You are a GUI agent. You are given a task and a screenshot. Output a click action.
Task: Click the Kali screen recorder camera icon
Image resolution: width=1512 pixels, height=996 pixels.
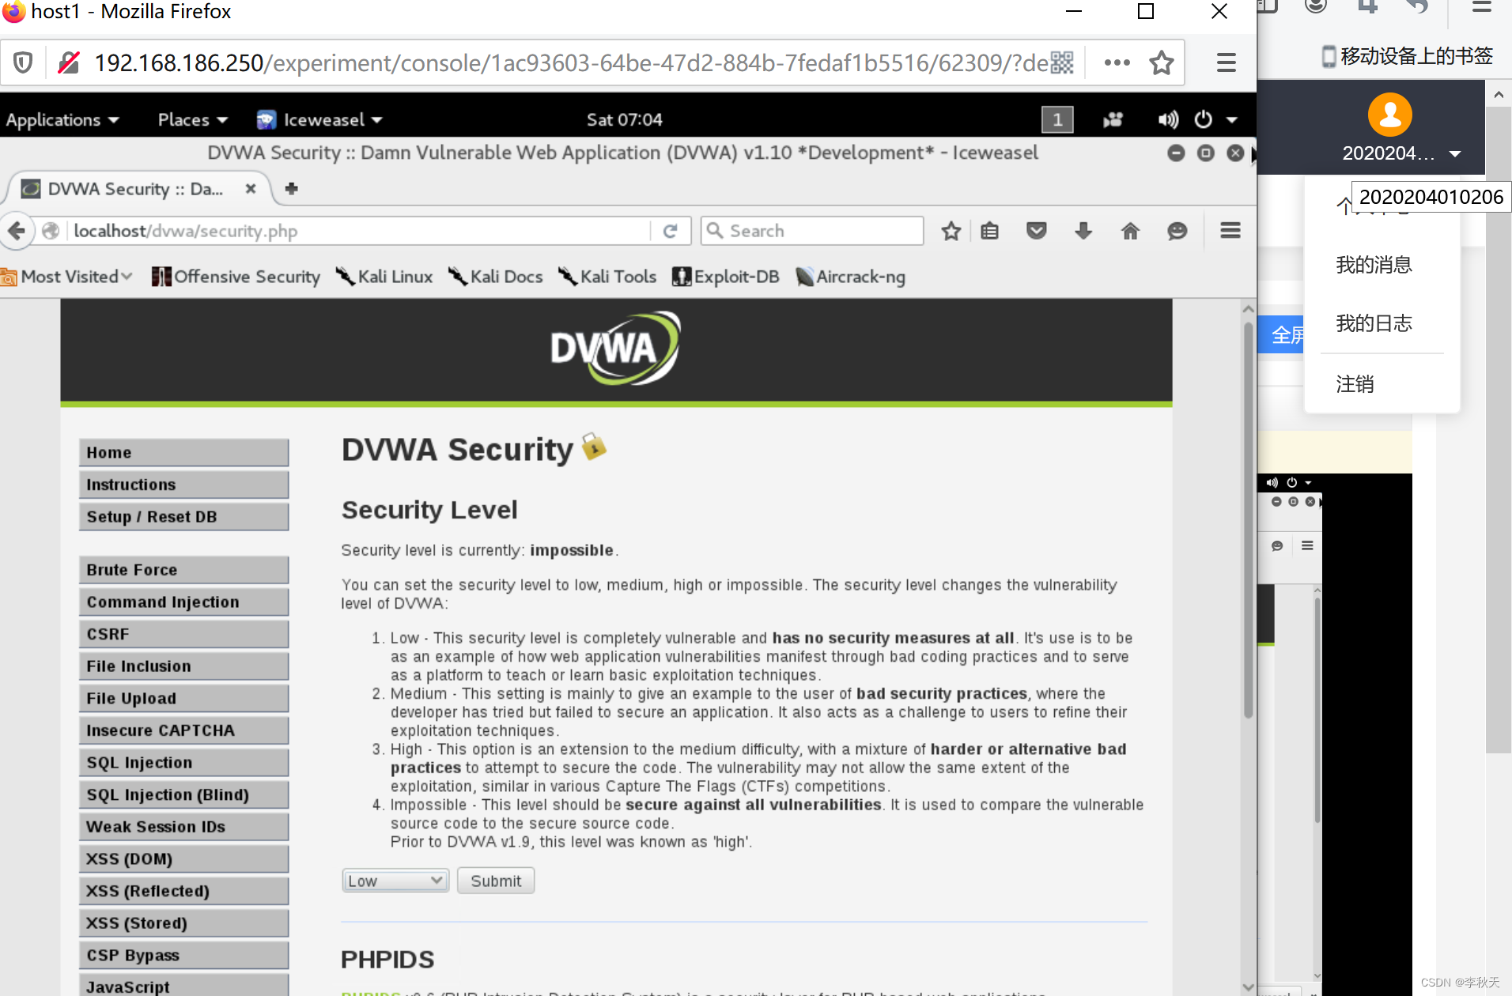pyautogui.click(x=1113, y=119)
